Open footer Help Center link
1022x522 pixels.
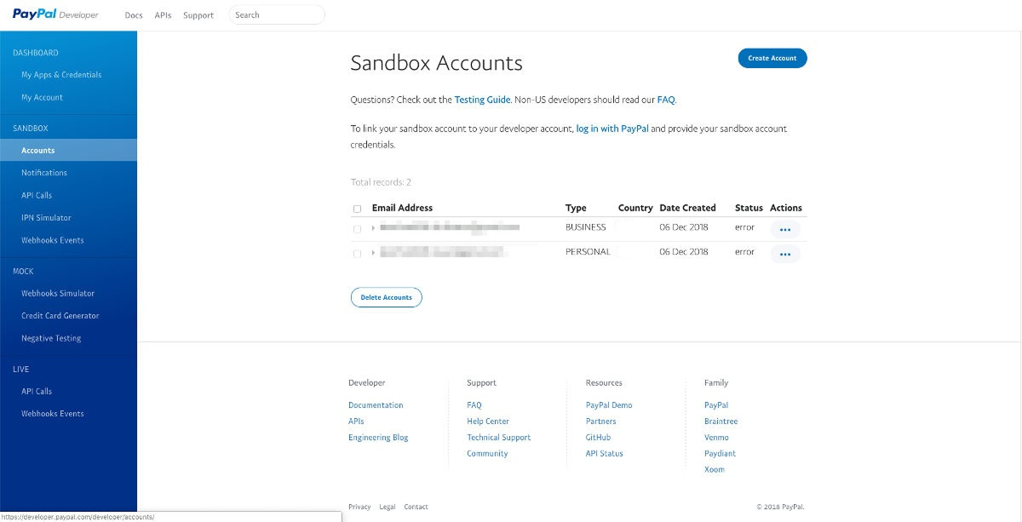[488, 422]
